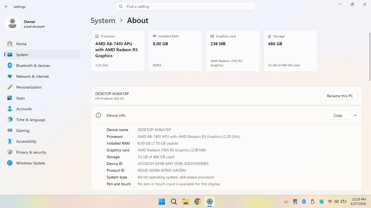The height and width of the screenshot is (208, 371).
Task: Select System in the sidebar
Action: (x=42, y=55)
